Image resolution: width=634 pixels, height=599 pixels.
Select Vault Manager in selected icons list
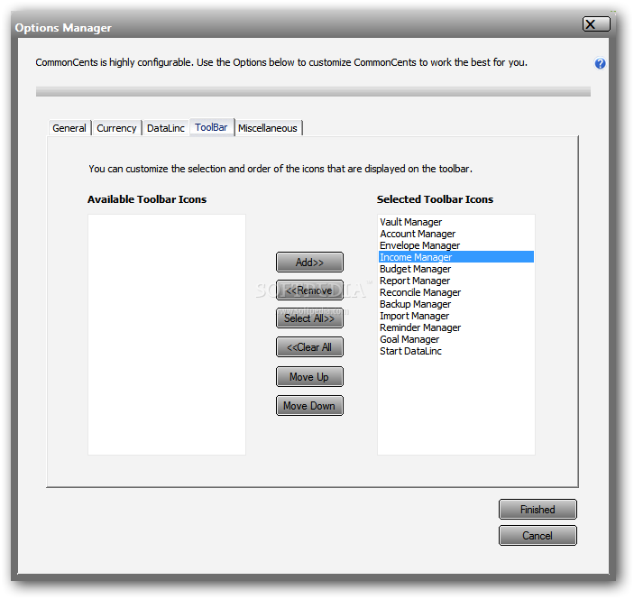(456, 222)
